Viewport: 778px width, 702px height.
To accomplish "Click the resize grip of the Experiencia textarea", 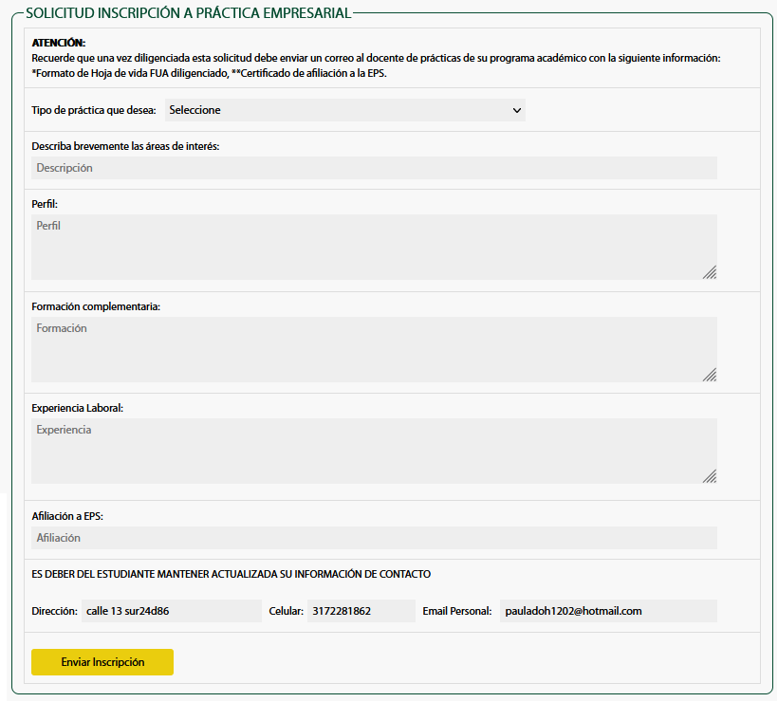I will (x=710, y=476).
